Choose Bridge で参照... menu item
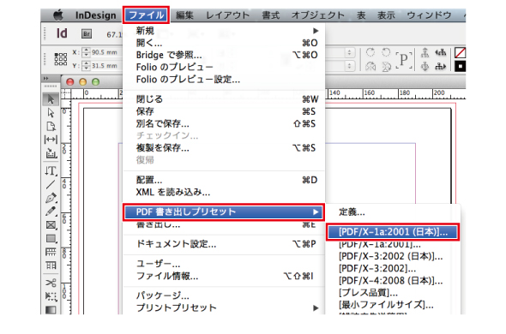Viewport: 506px width, 334px height. tap(224, 55)
